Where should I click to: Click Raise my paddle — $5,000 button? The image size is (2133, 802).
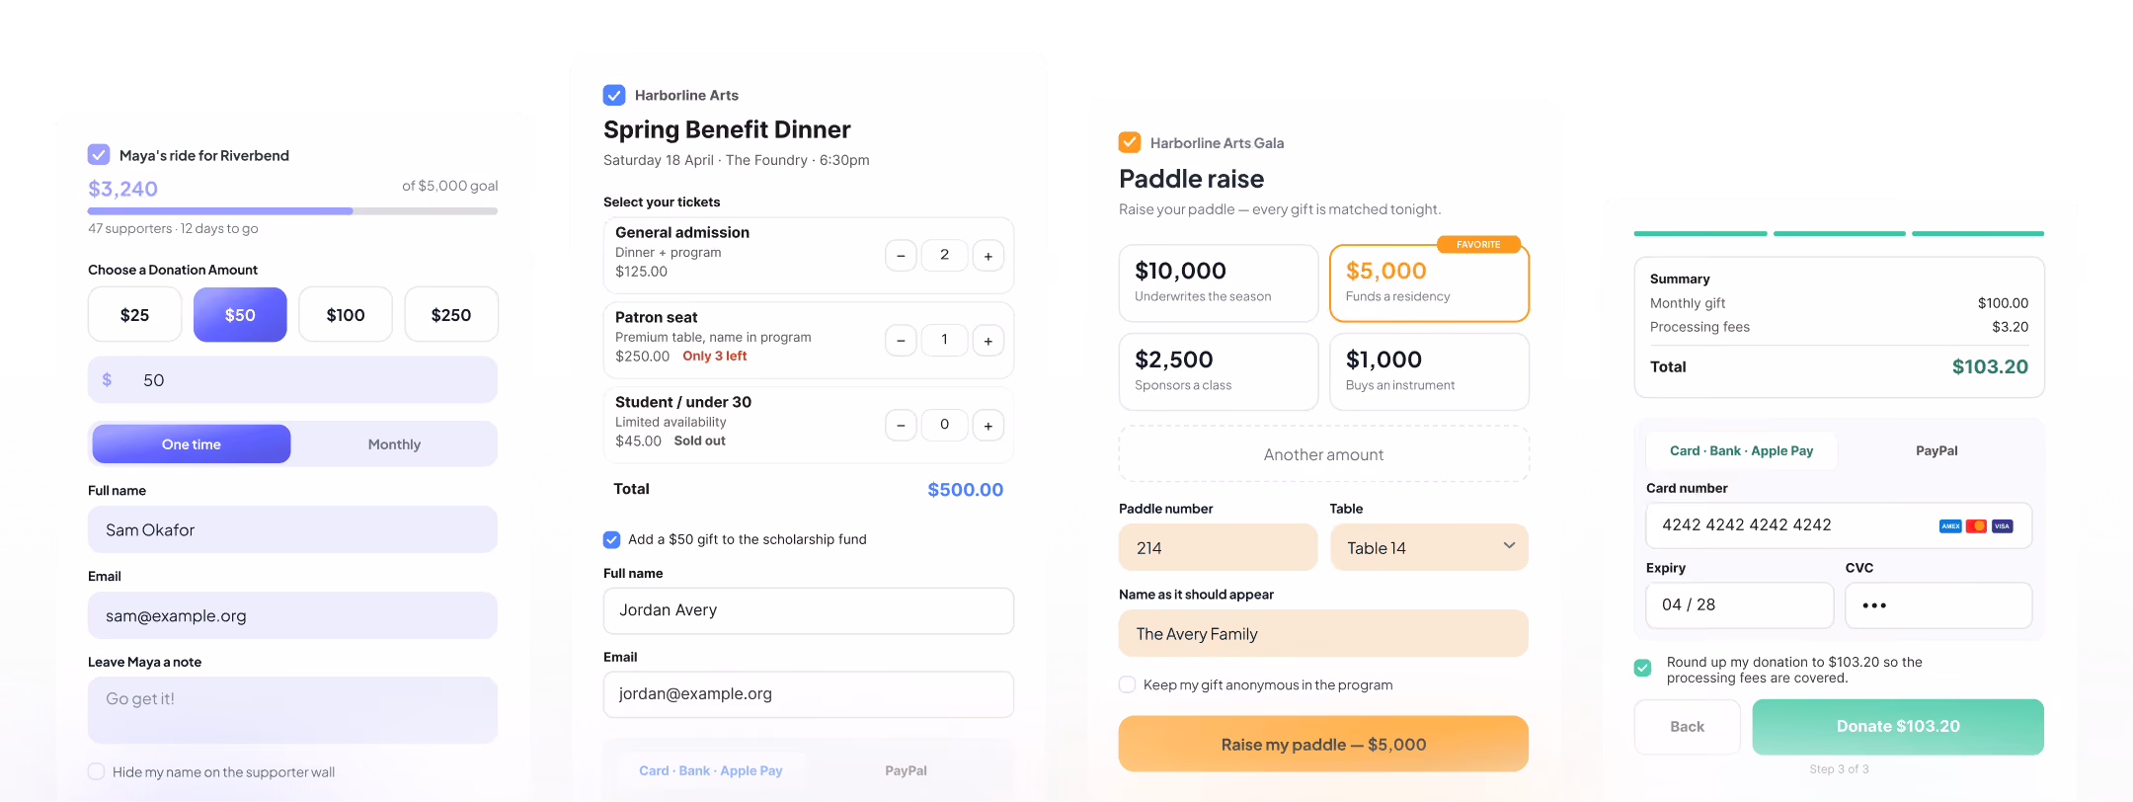pyautogui.click(x=1323, y=744)
